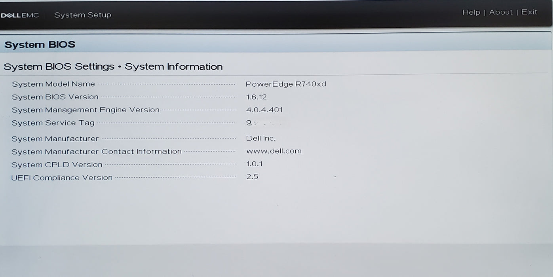The width and height of the screenshot is (553, 277).
Task: Click Exit to leave System Setup
Action: (529, 12)
